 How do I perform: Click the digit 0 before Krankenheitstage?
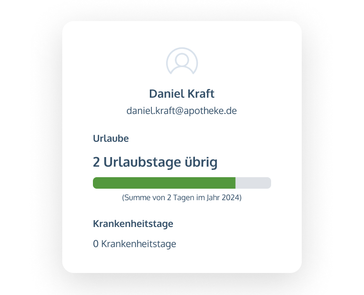(96, 244)
